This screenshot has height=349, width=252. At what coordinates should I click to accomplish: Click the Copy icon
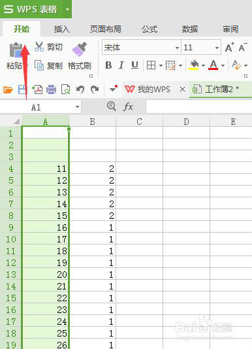click(x=39, y=65)
